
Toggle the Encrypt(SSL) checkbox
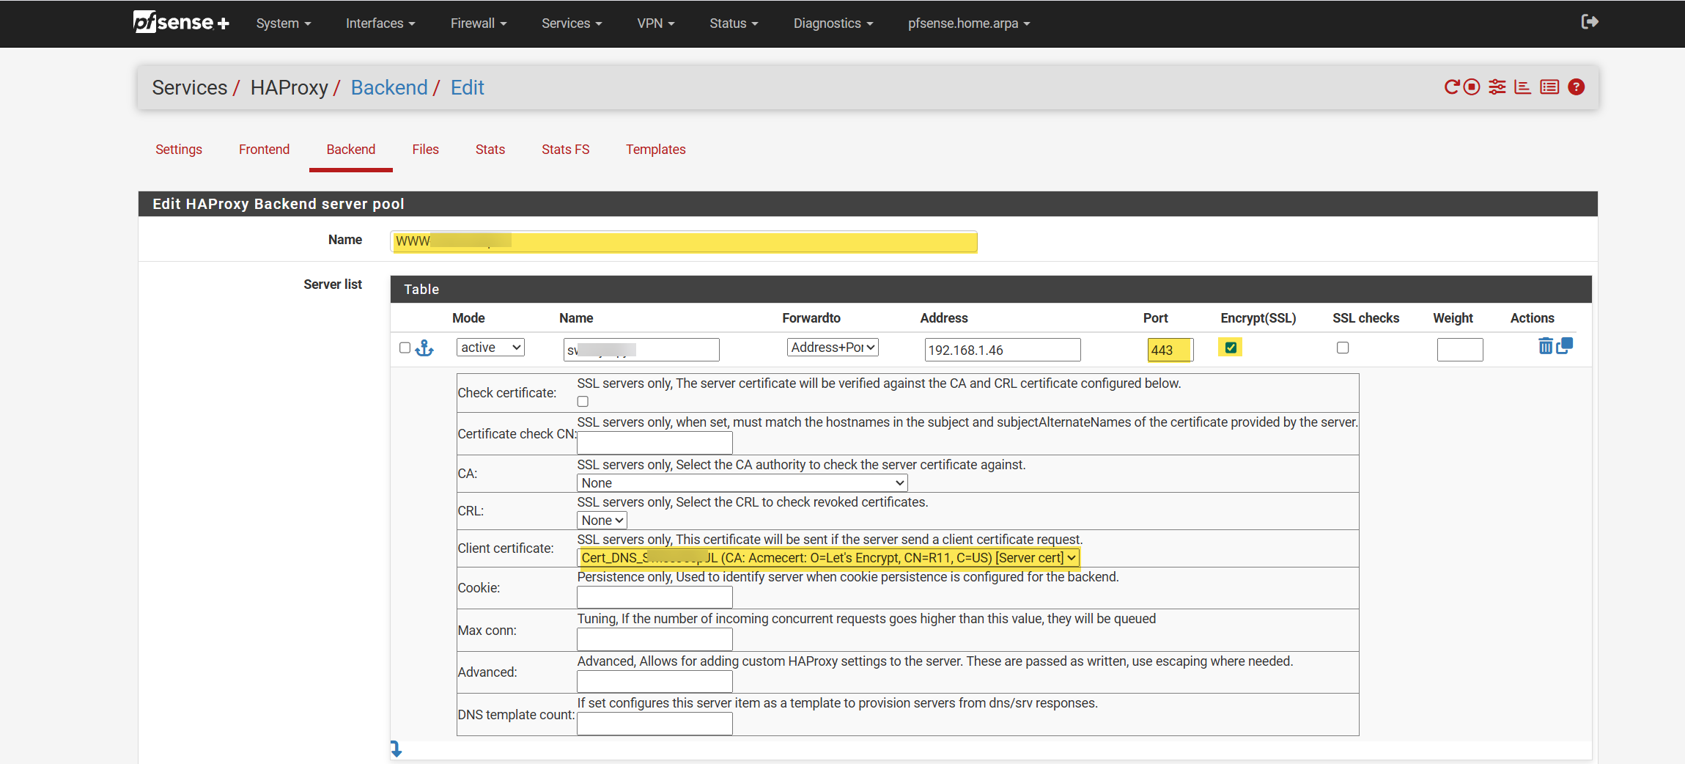point(1231,348)
